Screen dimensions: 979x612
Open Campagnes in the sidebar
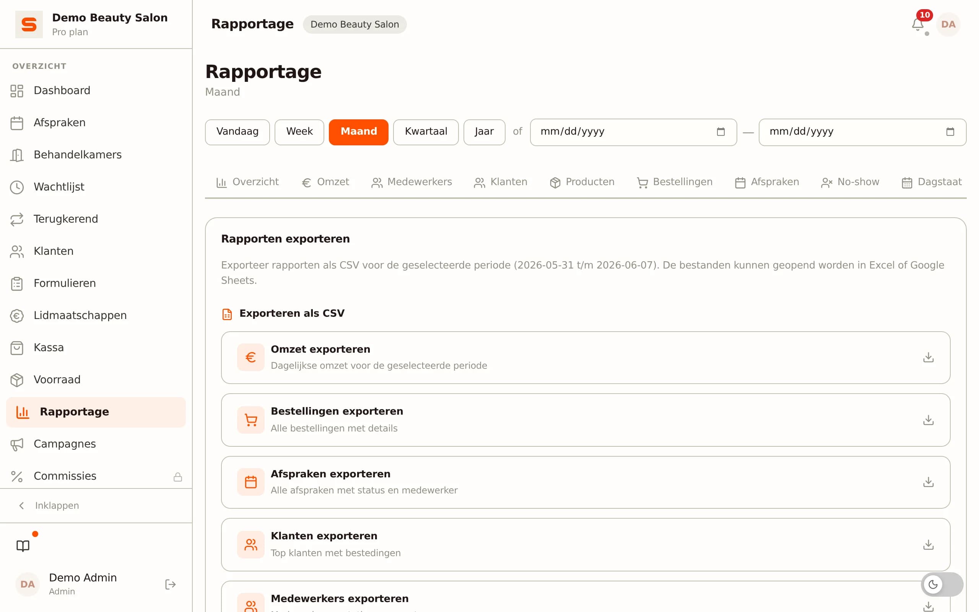pos(96,444)
